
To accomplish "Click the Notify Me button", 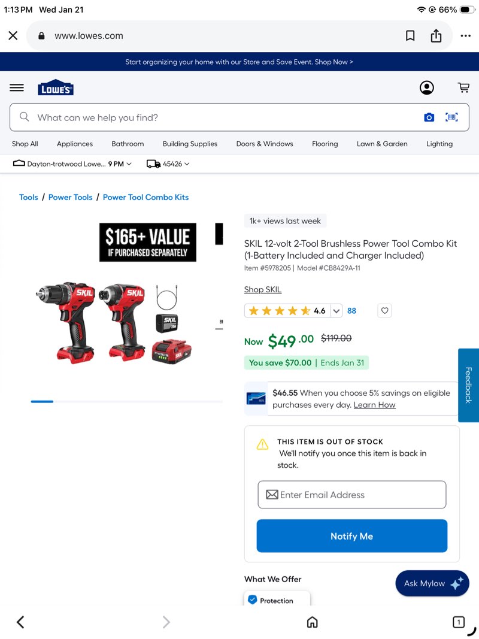I will tap(352, 536).
